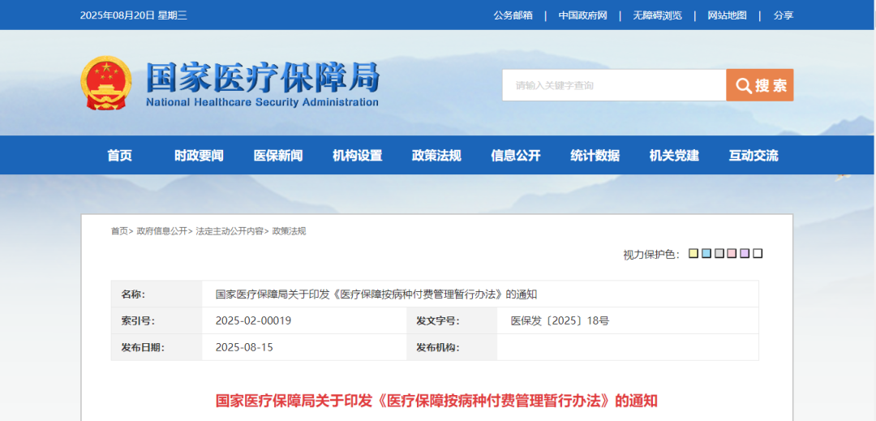
Task: Open 无障碍浏览 accessibility mode
Action: click(657, 15)
